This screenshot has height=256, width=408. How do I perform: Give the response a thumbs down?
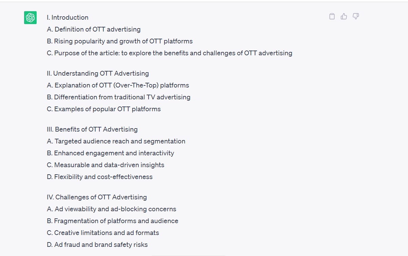click(356, 16)
